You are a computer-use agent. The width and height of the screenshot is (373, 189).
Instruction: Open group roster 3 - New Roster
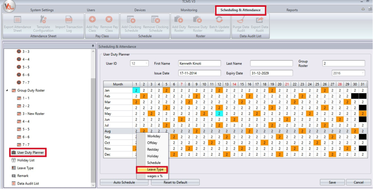click(x=31, y=114)
